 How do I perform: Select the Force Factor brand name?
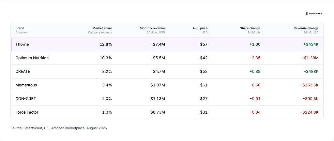pyautogui.click(x=27, y=112)
